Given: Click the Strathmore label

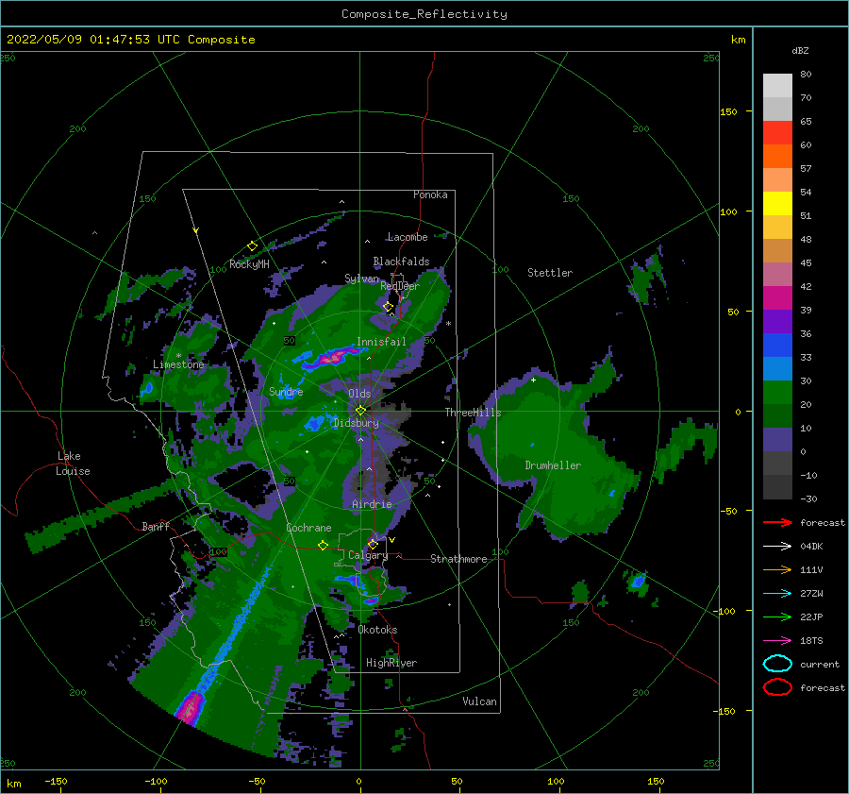Looking at the screenshot, I should 458,559.
